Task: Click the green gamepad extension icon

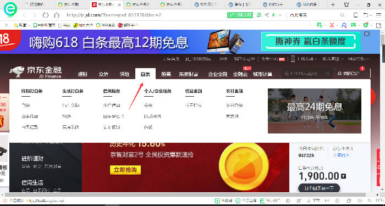Action: (353, 25)
